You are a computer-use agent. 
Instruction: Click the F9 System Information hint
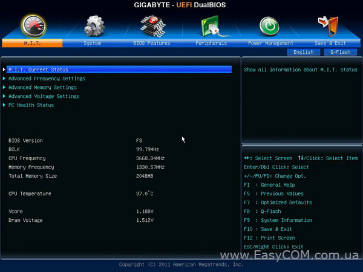pos(278,220)
